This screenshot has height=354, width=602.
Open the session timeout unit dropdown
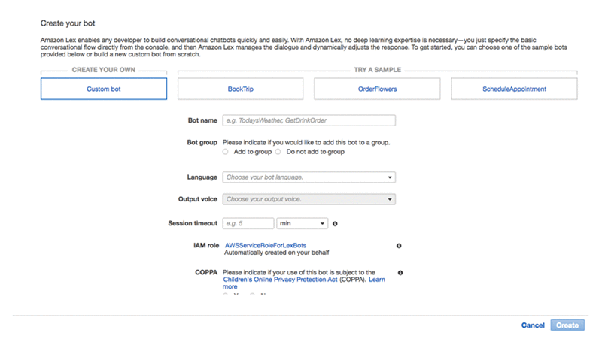click(x=303, y=223)
